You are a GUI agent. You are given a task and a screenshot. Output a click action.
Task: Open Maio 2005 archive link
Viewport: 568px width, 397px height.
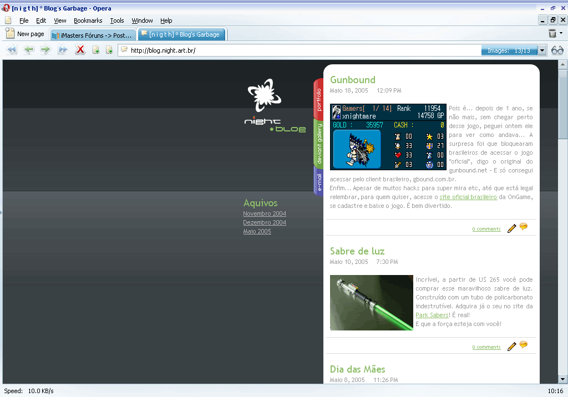[257, 231]
